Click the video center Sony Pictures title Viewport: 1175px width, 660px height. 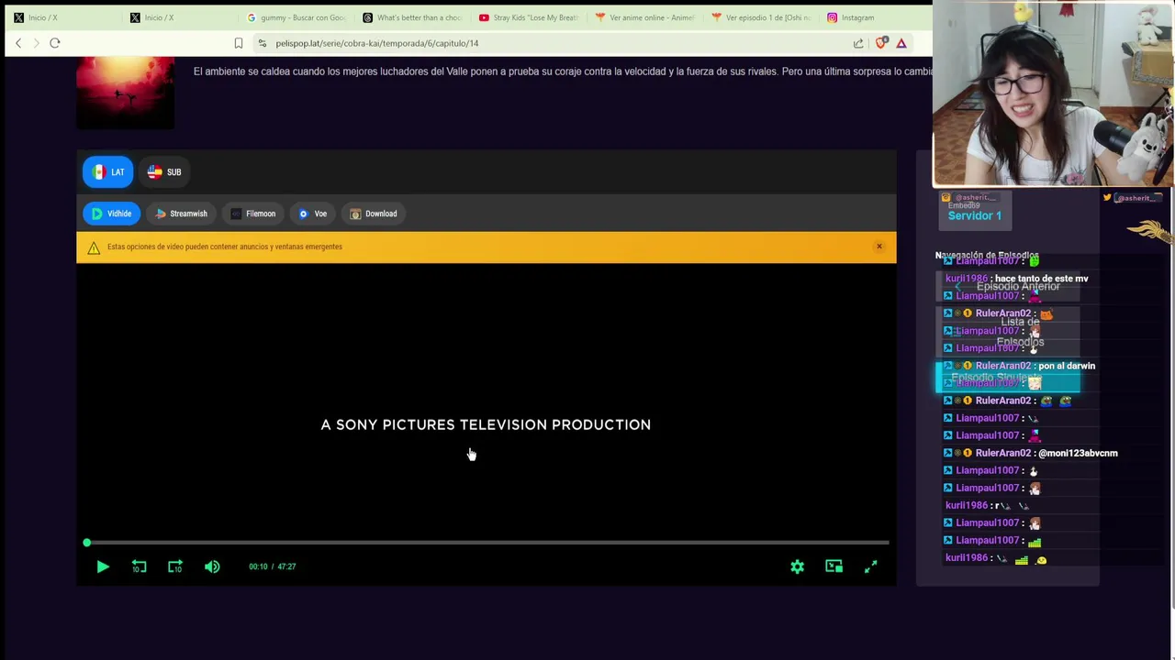coord(486,424)
